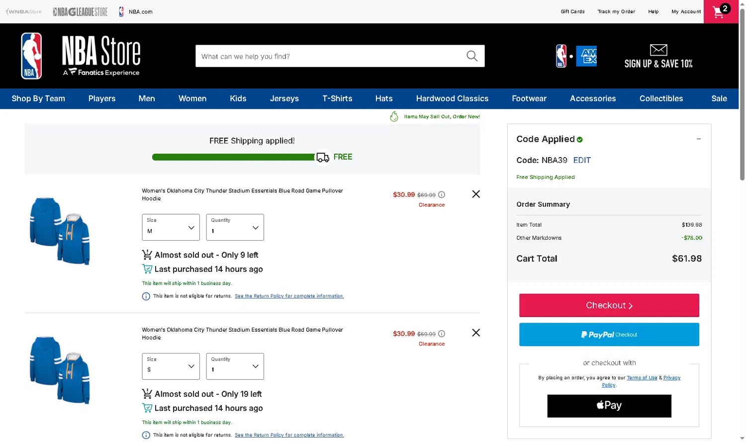This screenshot has height=443, width=746.
Task: Open the NBA G League Store logo
Action: [x=80, y=11]
